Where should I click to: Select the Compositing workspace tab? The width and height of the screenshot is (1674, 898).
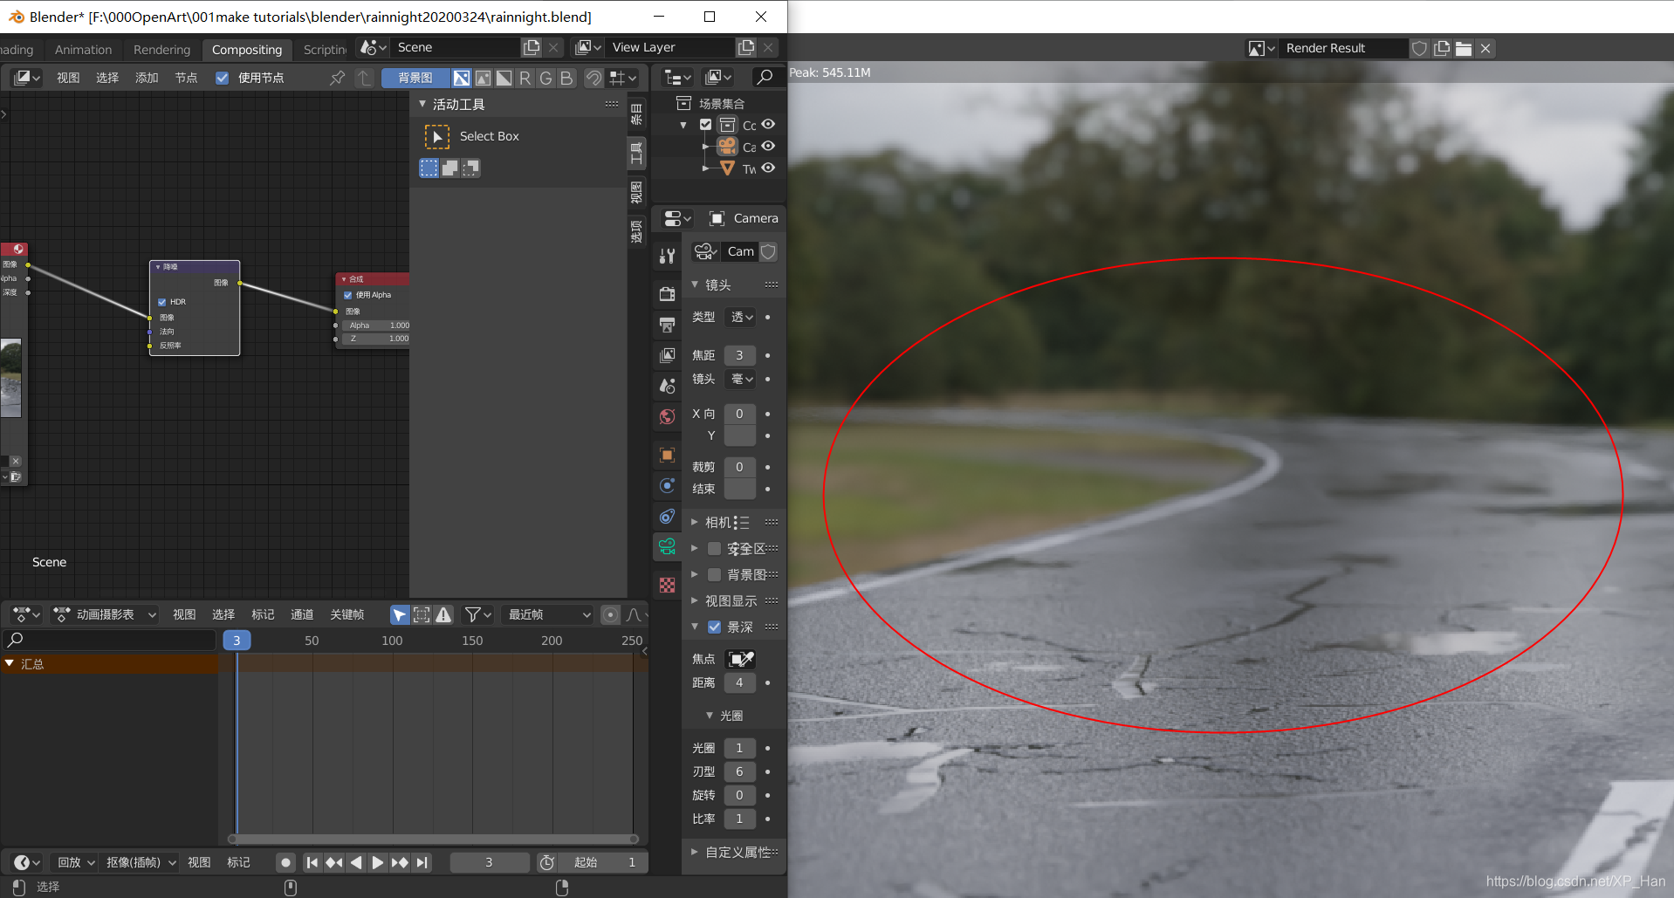click(x=247, y=50)
